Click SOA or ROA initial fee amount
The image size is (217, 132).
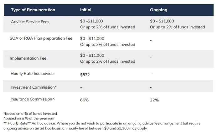click(92, 38)
